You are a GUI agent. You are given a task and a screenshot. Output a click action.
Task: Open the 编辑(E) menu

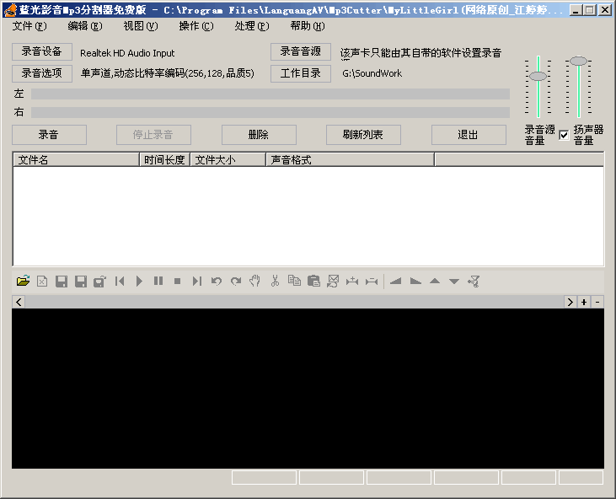click(85, 26)
